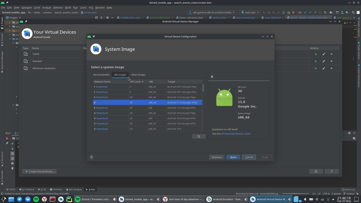Viewport: 361px width, 203px height.
Task: Download S x86_64 Google Play image
Action: [102, 87]
